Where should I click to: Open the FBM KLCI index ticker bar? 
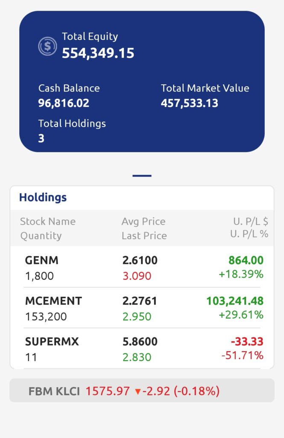coord(142,391)
